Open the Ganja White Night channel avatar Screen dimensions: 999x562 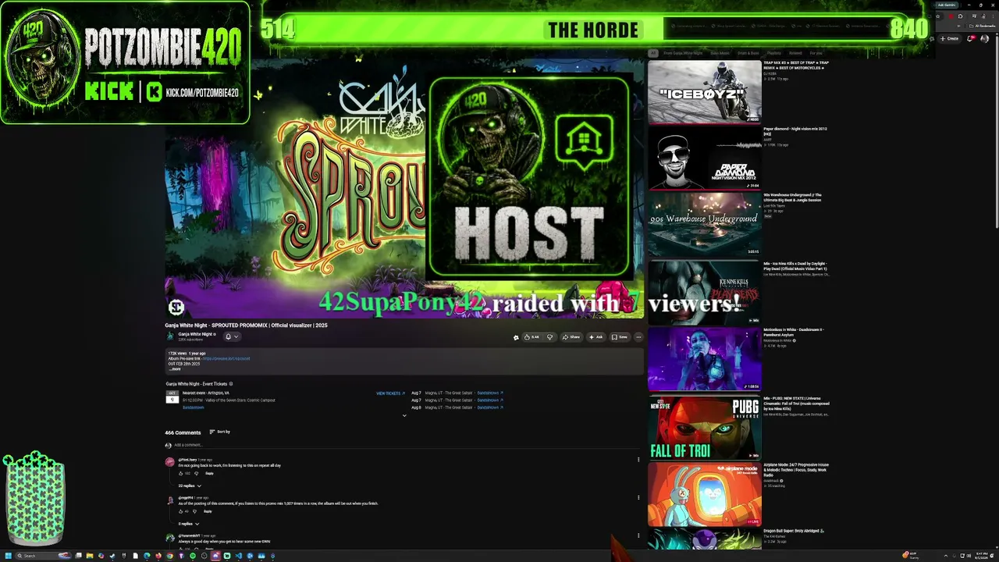click(x=170, y=336)
